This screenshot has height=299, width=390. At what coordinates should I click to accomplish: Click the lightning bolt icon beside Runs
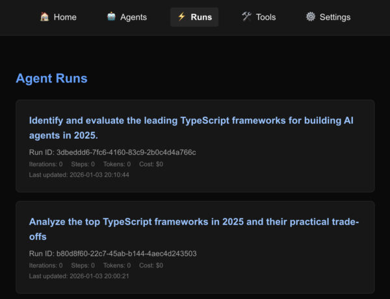(x=181, y=18)
